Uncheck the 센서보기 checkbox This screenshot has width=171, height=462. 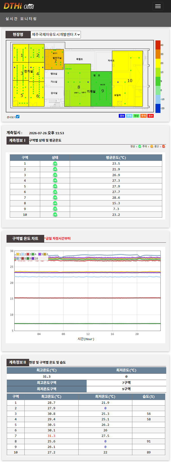pyautogui.click(x=18, y=117)
